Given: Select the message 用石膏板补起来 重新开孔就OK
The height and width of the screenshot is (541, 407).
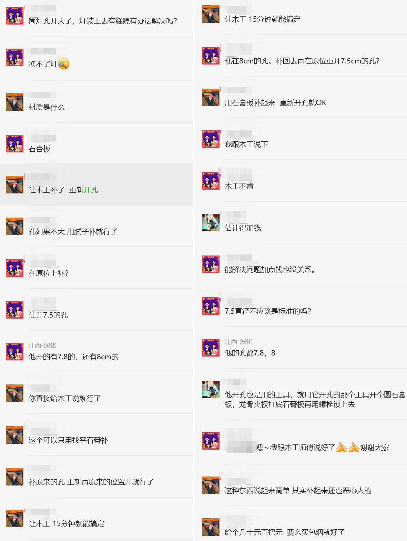Looking at the screenshot, I should click(275, 103).
